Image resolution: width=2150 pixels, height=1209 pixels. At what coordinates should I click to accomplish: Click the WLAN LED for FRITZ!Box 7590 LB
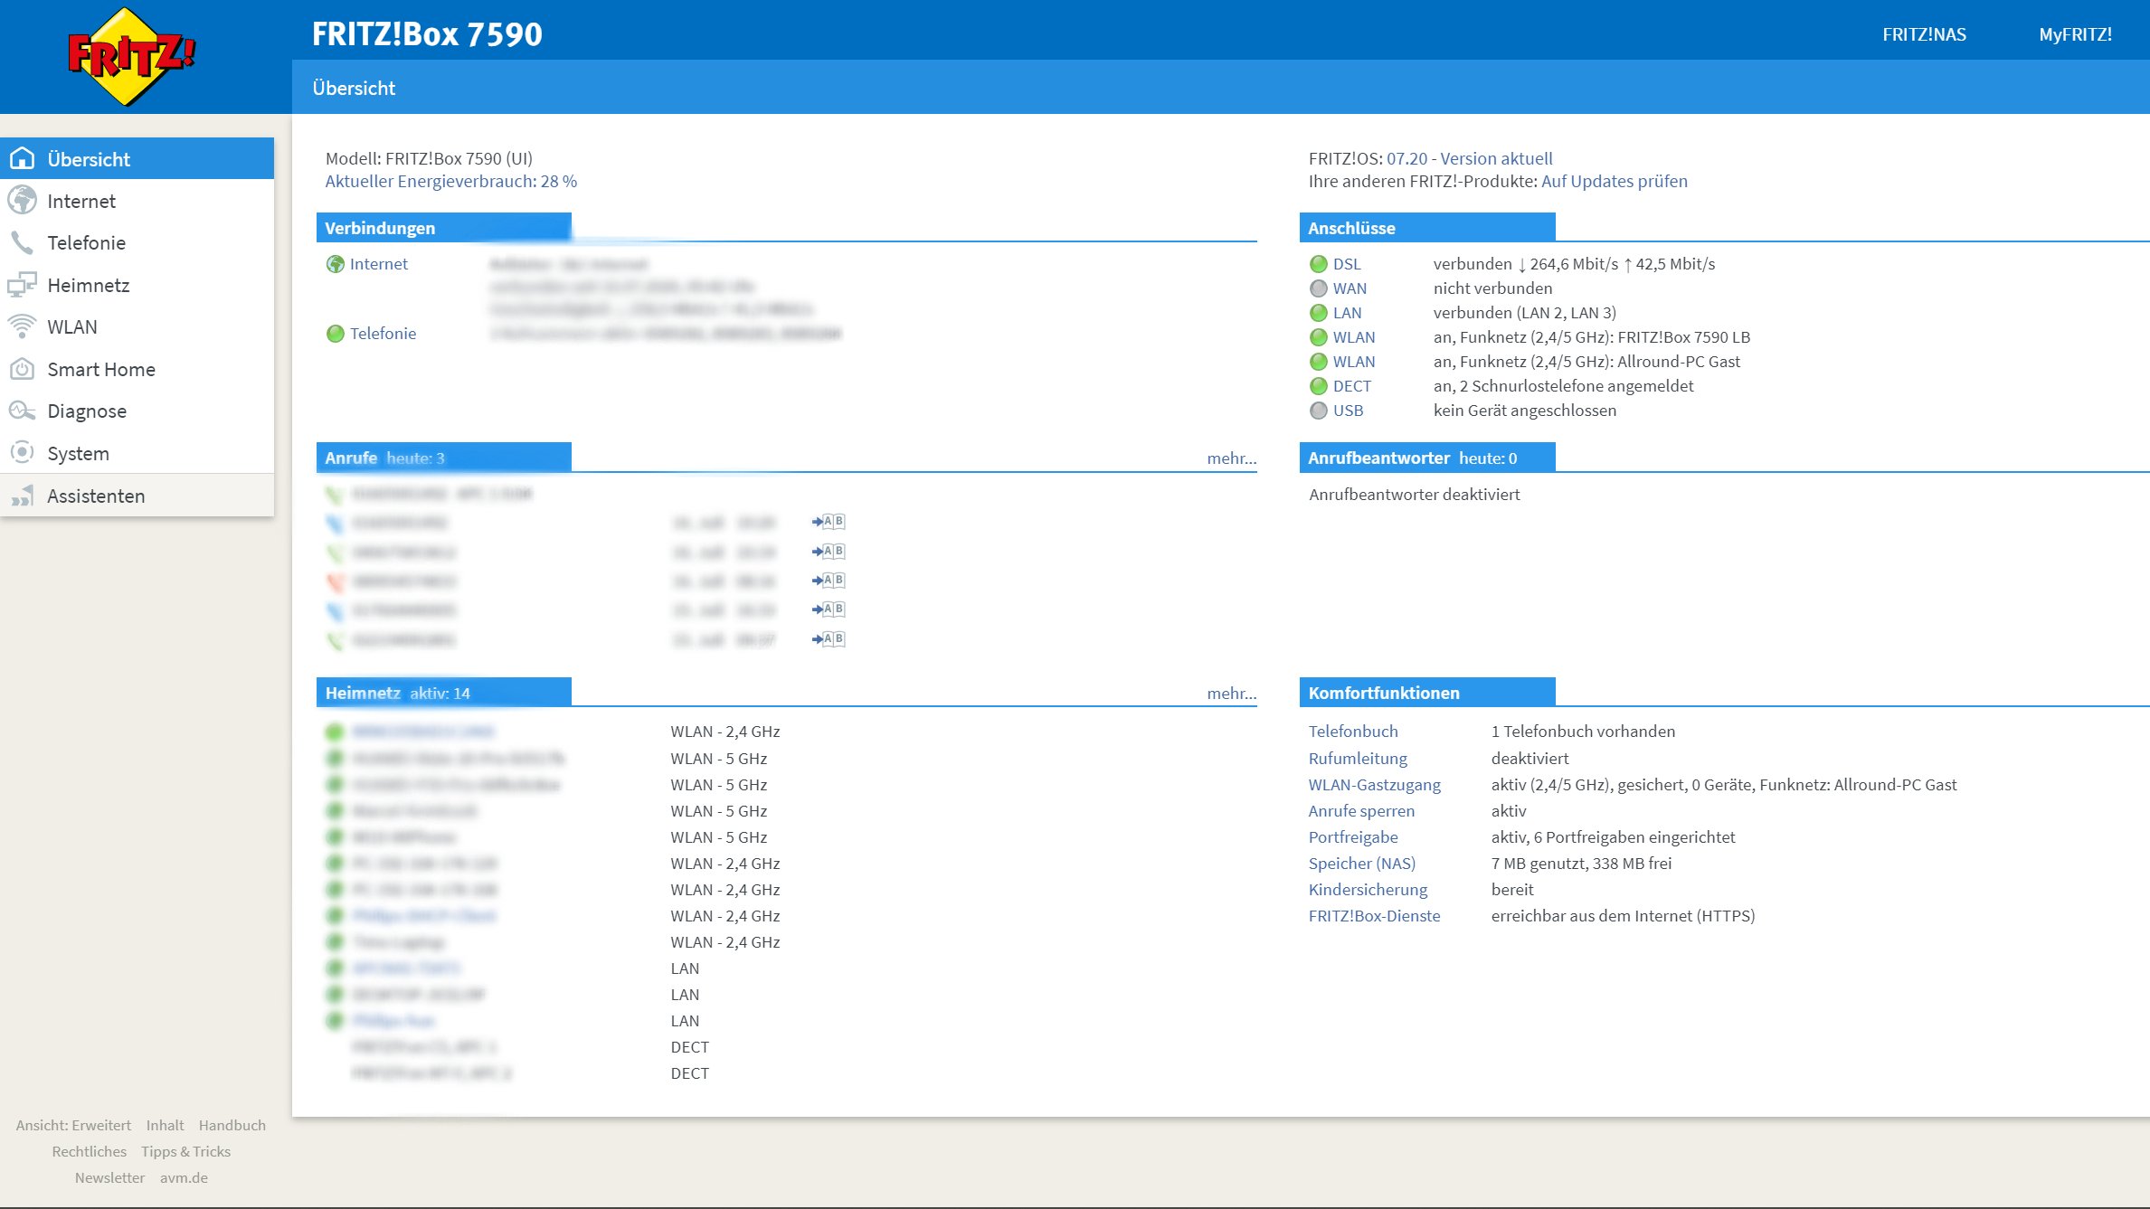click(x=1319, y=337)
